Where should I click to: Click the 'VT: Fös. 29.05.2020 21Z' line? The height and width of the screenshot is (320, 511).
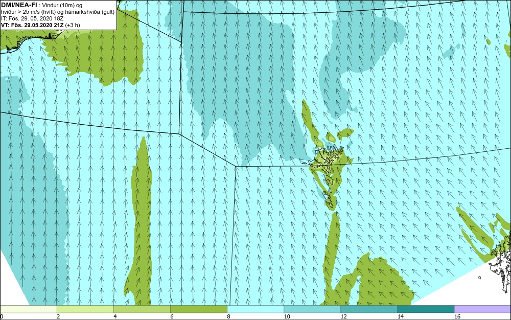point(32,25)
